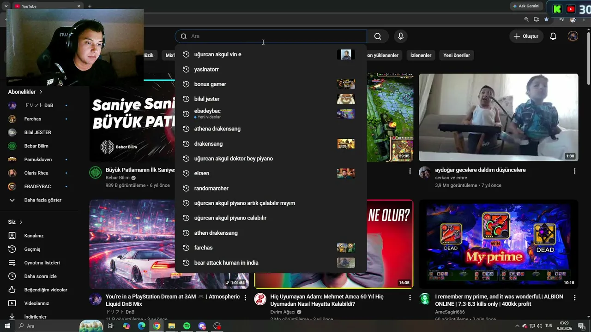591x332 pixels.
Task: Open Evrim Ağacı channel avatar
Action: [x=260, y=299]
